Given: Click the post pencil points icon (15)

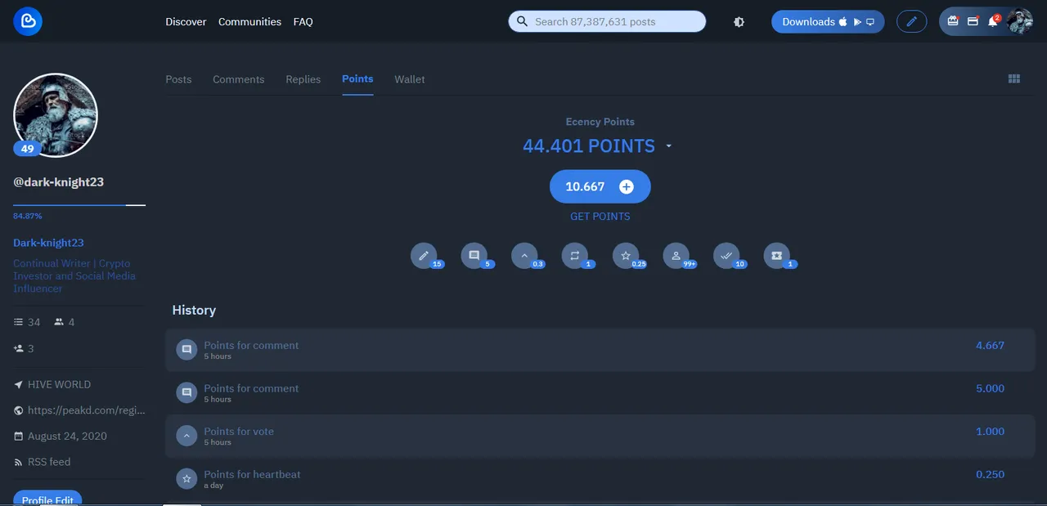Looking at the screenshot, I should (x=424, y=256).
